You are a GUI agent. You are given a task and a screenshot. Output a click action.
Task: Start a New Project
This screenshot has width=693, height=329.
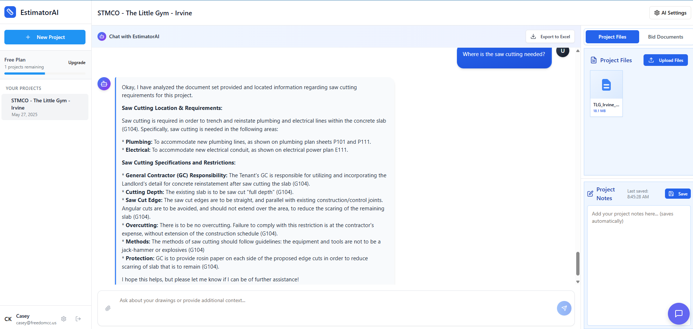click(x=45, y=37)
